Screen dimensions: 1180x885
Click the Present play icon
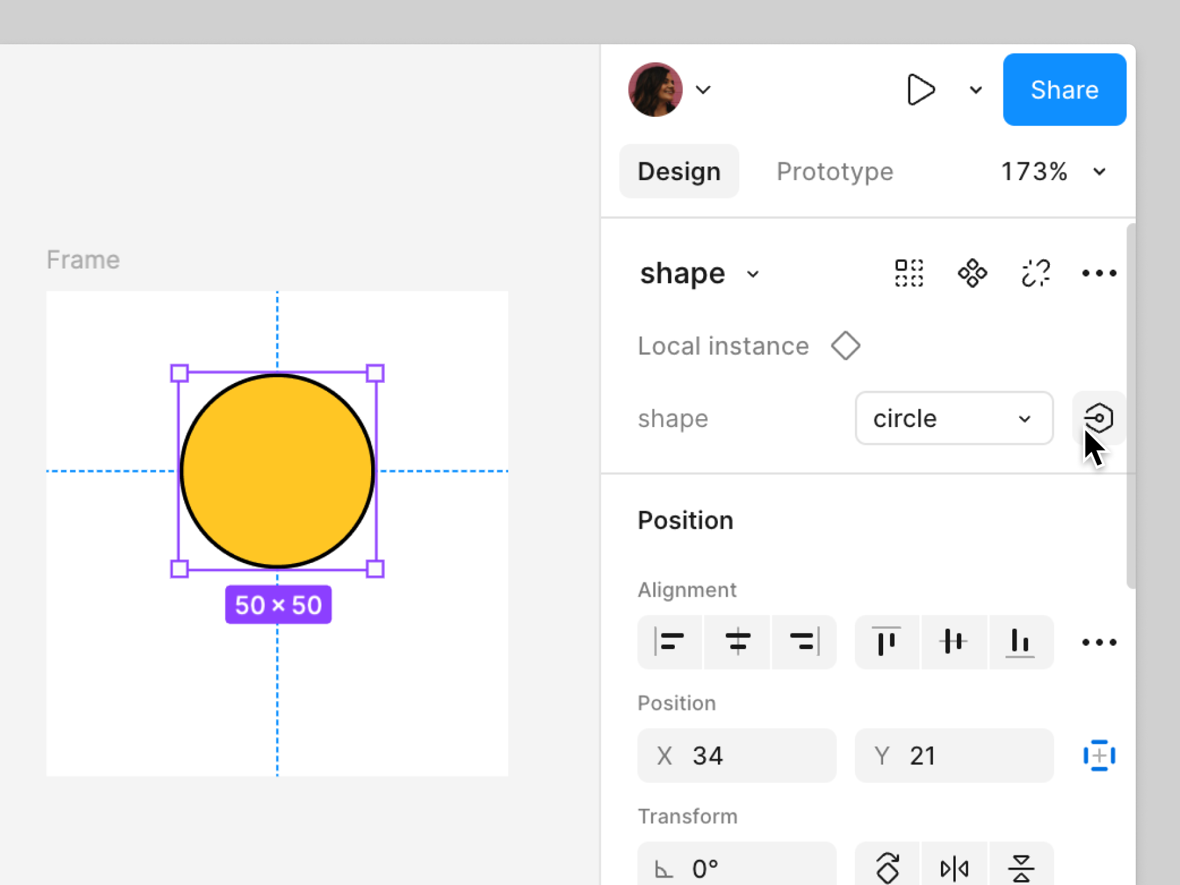(920, 90)
